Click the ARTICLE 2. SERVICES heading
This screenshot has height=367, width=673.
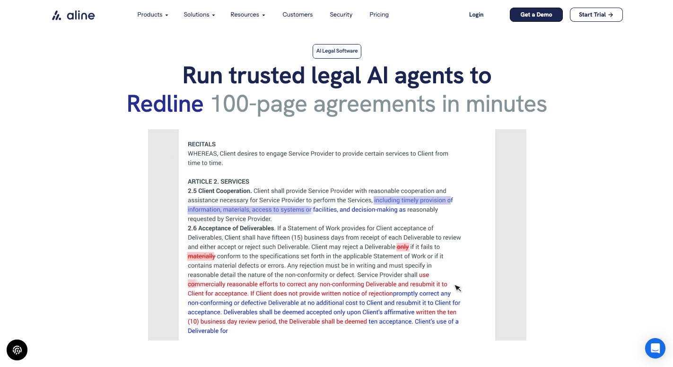tap(219, 182)
